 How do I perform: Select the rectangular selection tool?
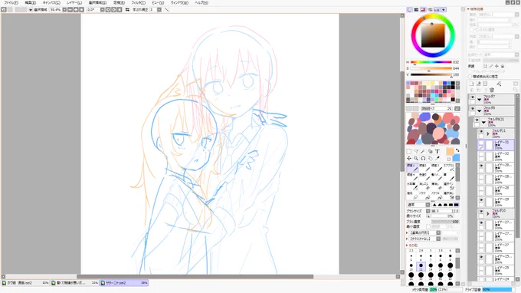(x=409, y=151)
